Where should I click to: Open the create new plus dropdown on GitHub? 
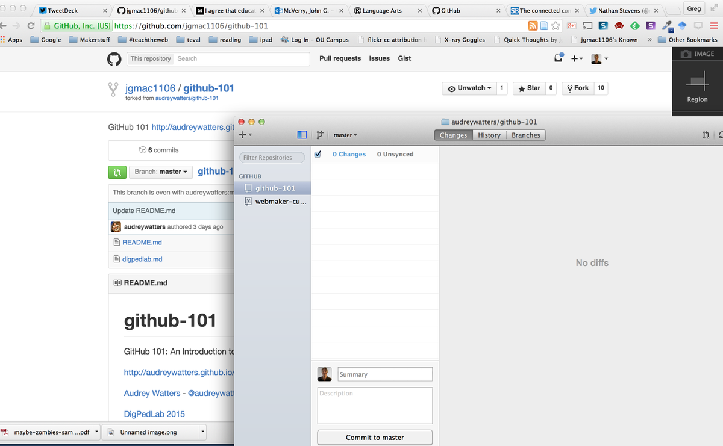577,58
